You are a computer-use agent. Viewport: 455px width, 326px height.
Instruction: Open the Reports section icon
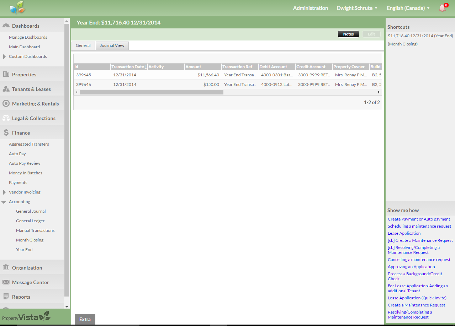(x=6, y=297)
